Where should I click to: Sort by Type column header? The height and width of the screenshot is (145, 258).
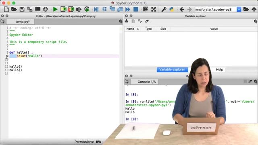pos(148,29)
